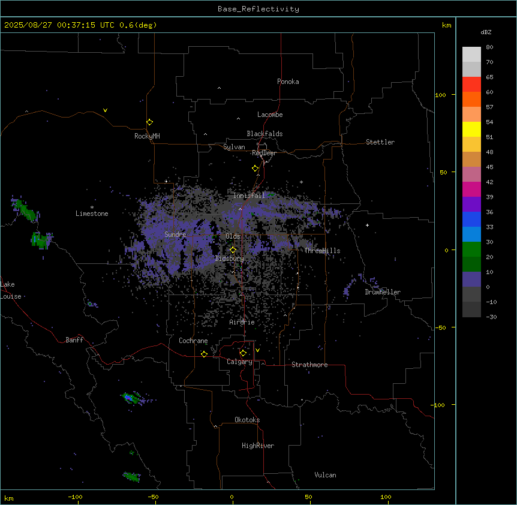The height and width of the screenshot is (505, 517).
Task: Click the Drumheller label
Action: point(383,292)
